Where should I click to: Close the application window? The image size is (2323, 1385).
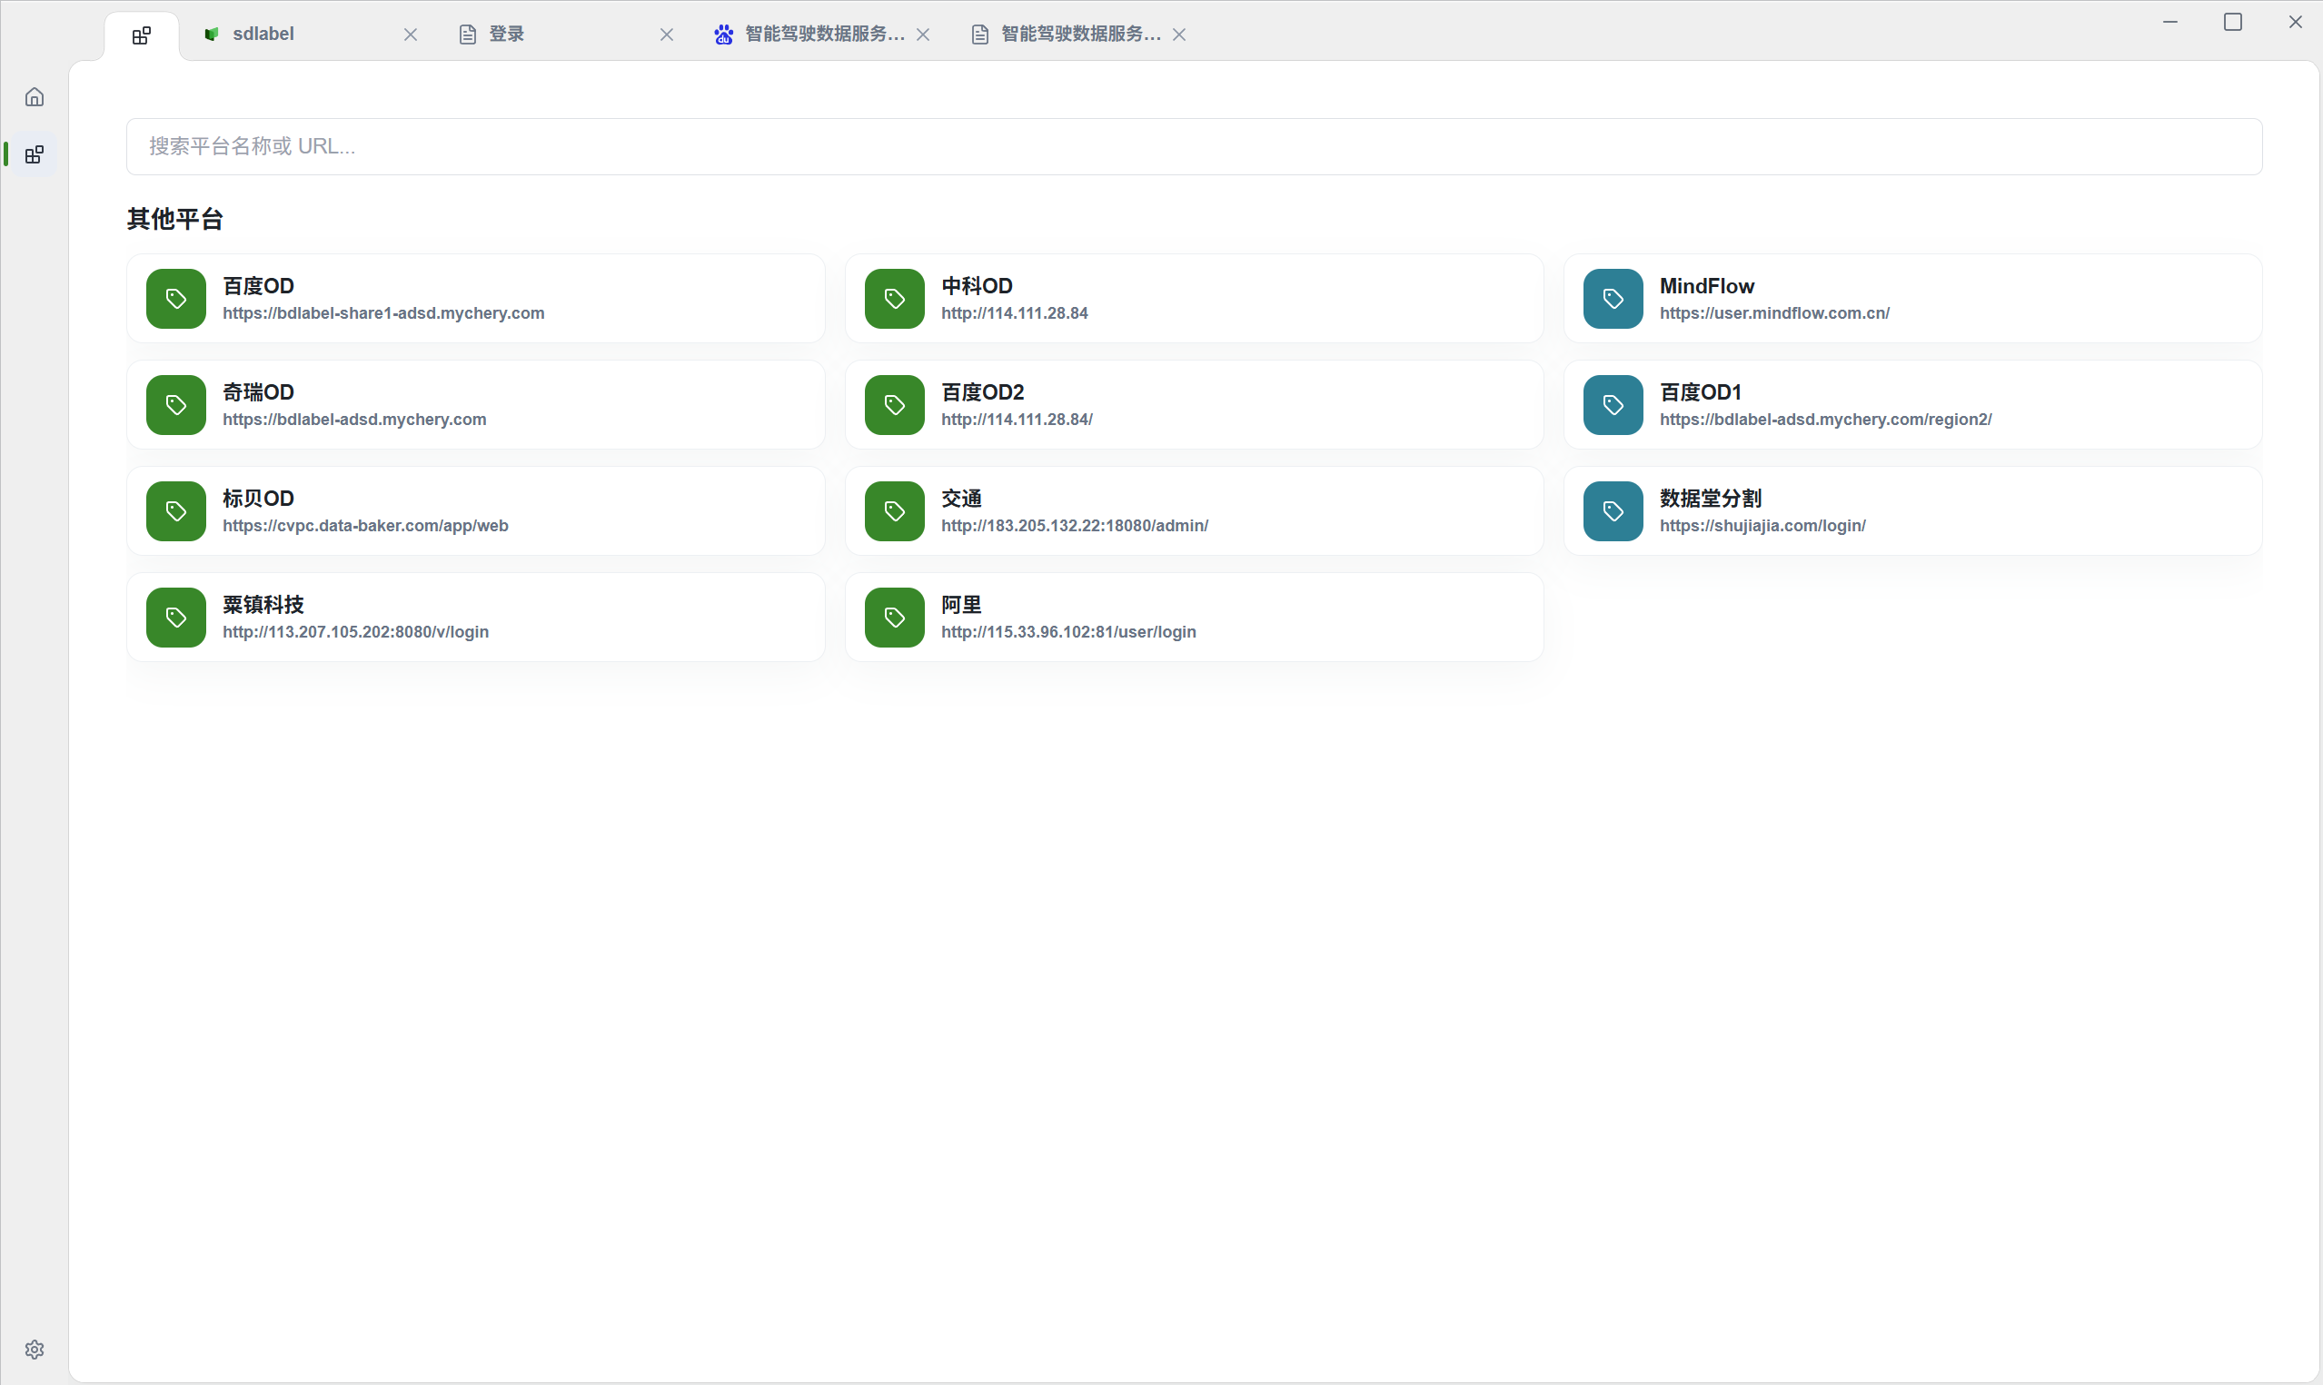pos(2295,23)
